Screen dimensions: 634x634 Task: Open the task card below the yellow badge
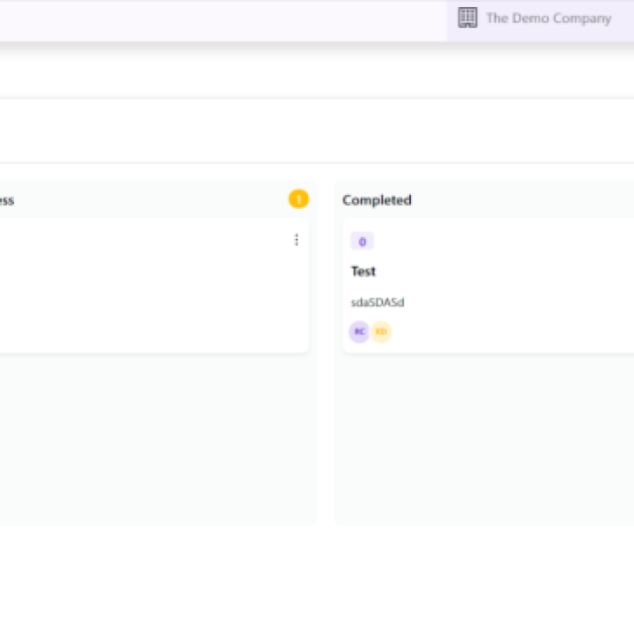tap(154, 286)
